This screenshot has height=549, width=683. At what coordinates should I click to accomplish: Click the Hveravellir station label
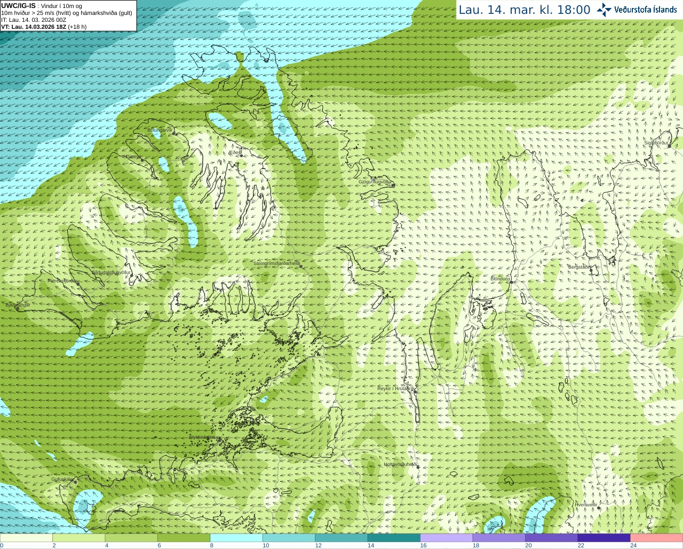tap(586, 504)
